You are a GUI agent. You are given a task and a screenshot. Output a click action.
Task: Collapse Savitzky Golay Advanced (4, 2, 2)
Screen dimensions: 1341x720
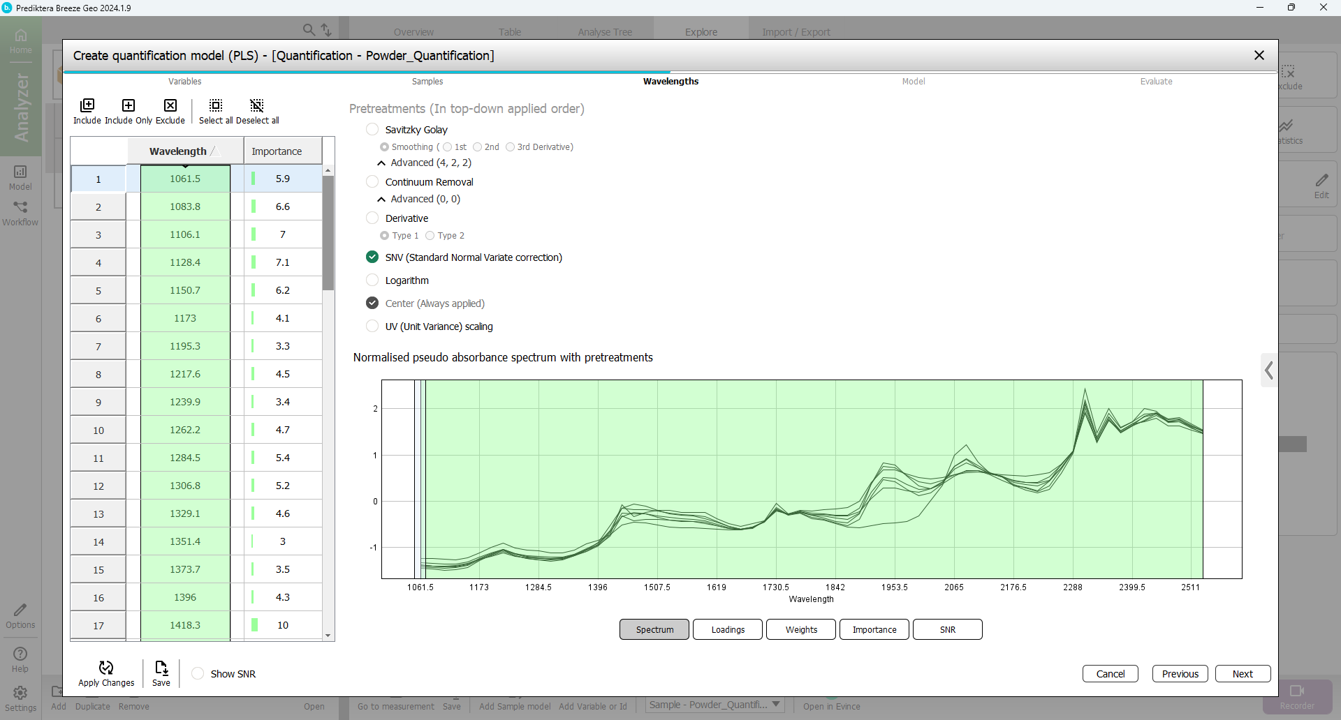point(381,163)
